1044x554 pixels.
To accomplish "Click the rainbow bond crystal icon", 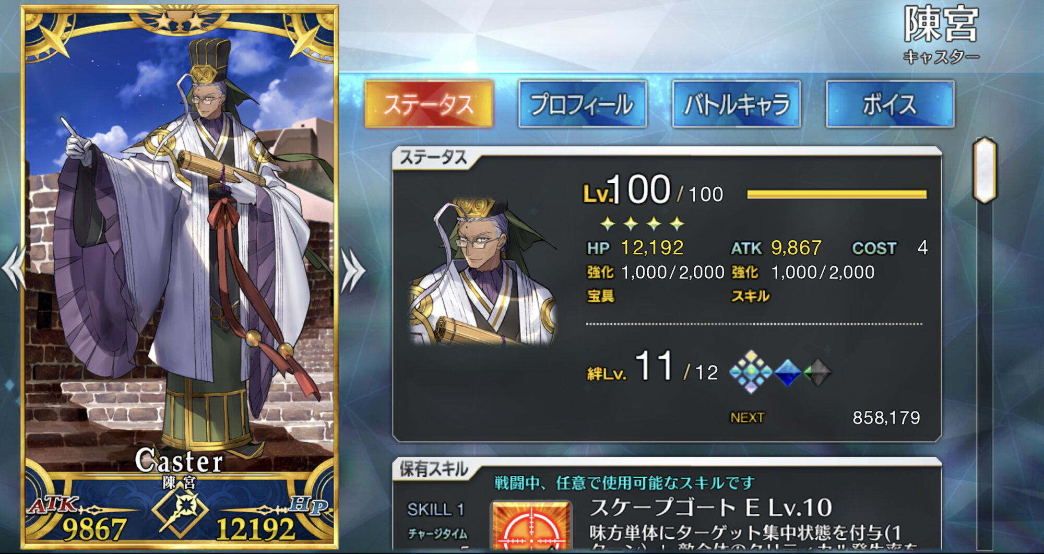I will coord(751,372).
